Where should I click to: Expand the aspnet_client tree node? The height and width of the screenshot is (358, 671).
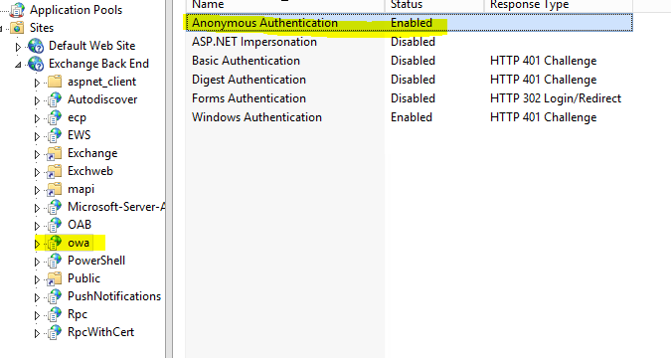click(37, 83)
